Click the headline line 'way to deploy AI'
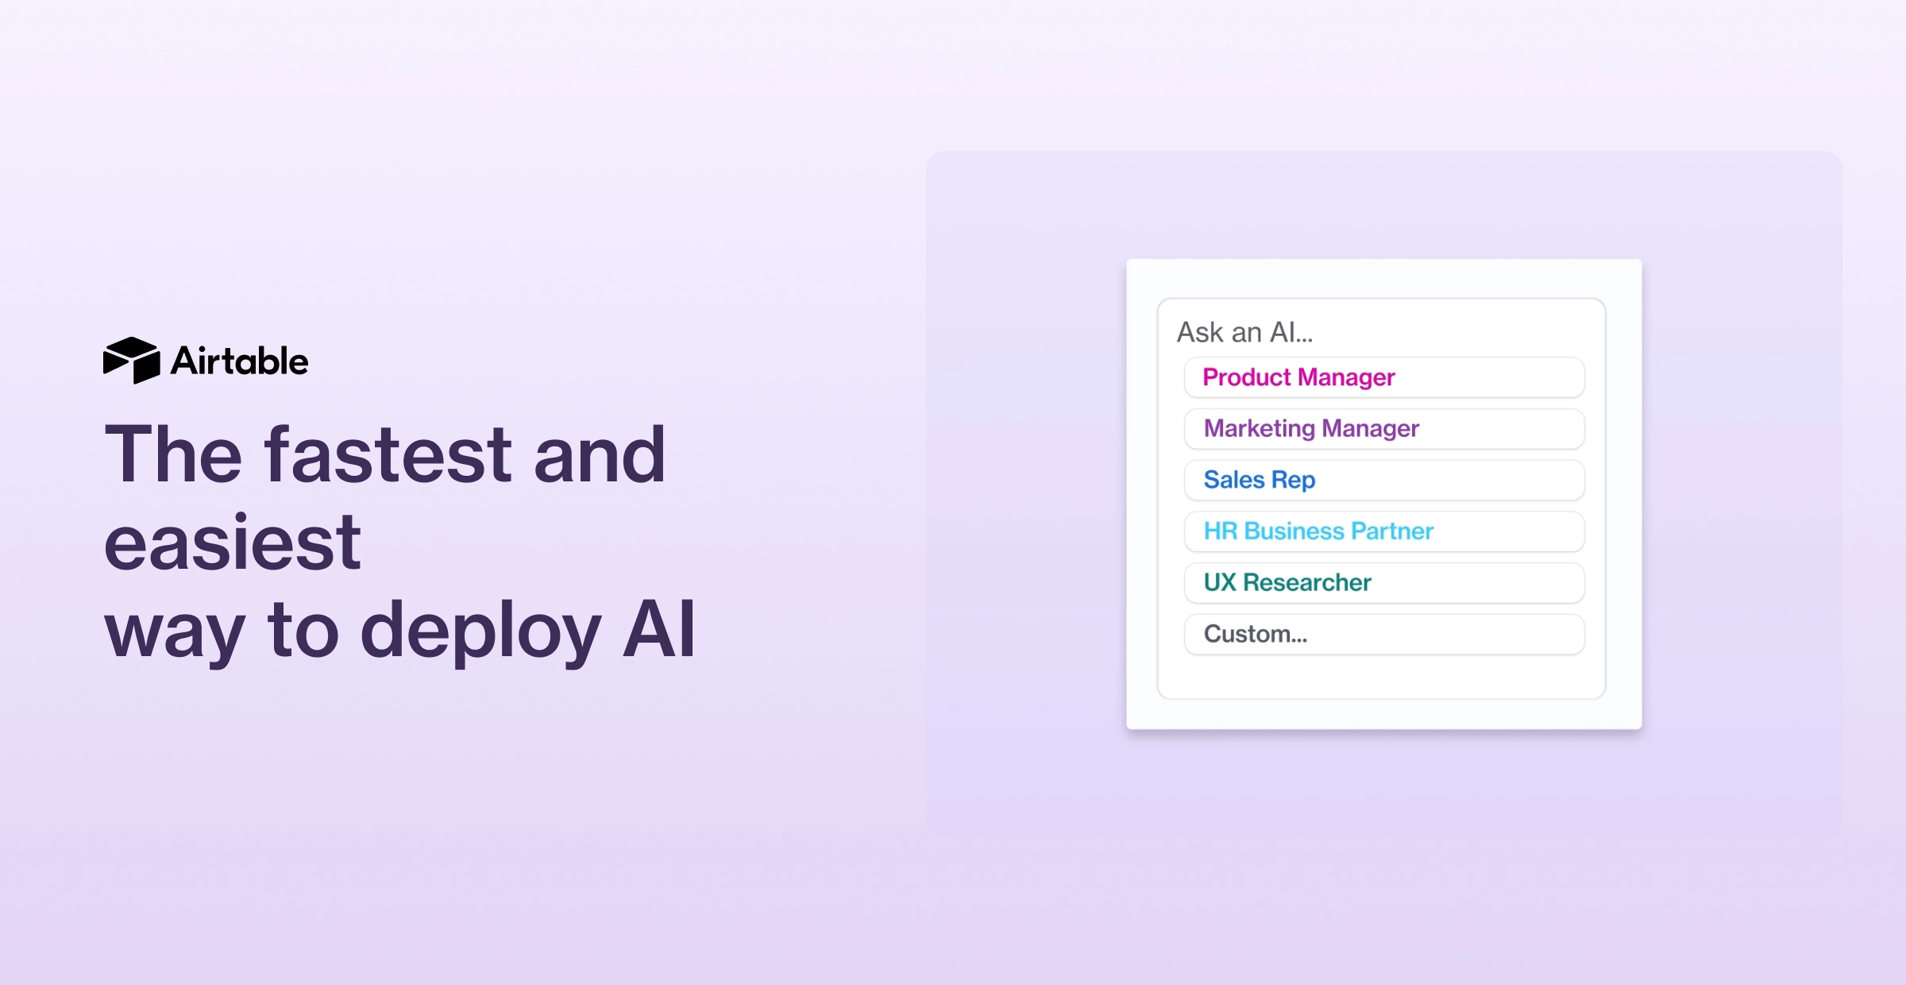The width and height of the screenshot is (1906, 985). (x=400, y=630)
